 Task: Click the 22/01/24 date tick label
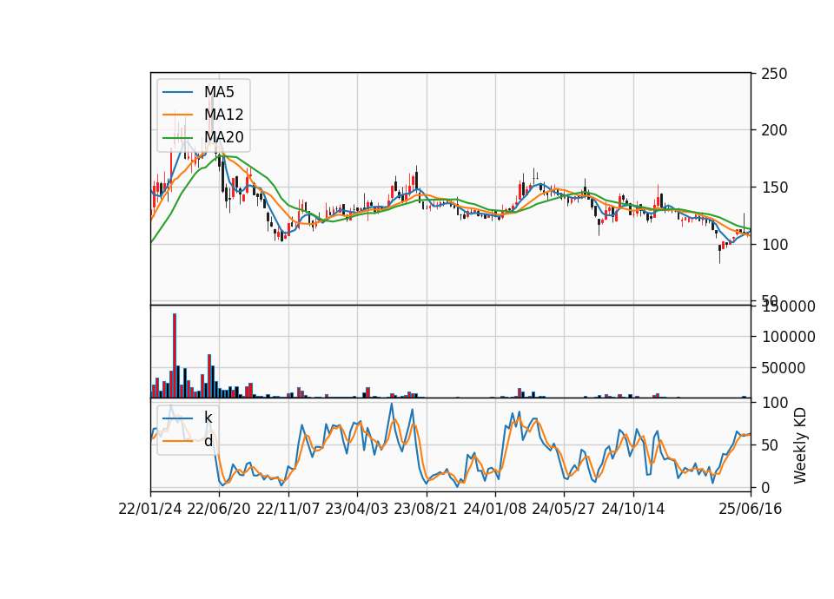[x=150, y=509]
